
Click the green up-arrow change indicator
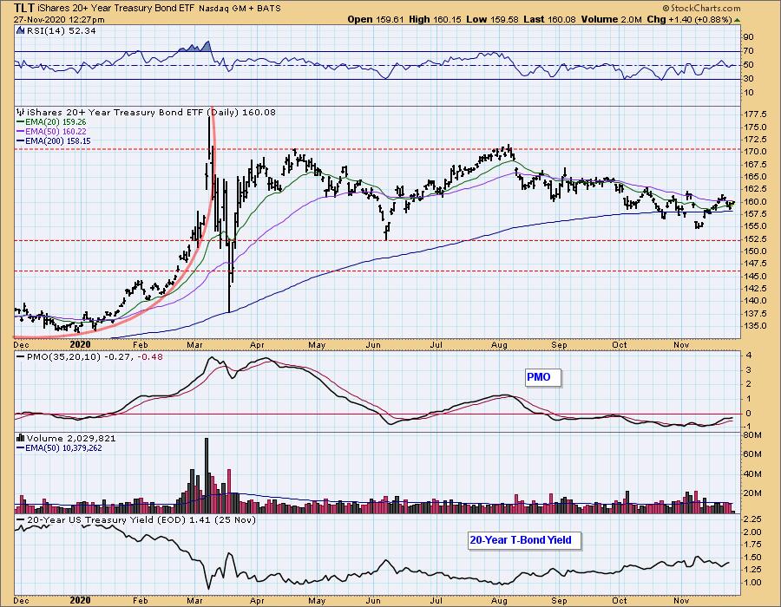pyautogui.click(x=737, y=20)
